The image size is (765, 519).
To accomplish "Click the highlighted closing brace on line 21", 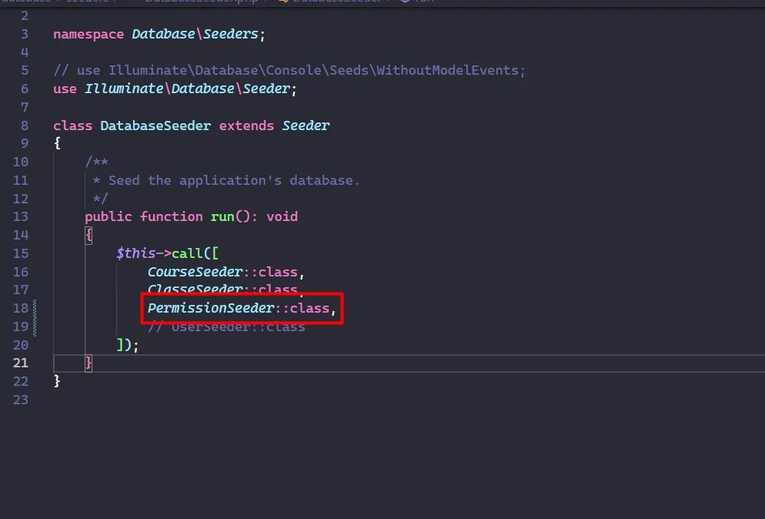I will tap(89, 363).
